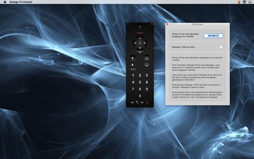
Task: Click digit 3 on the keypad
Action: point(147,75)
